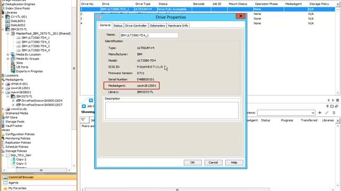Click the tree vertical scrollbar down arrow

coord(74,166)
